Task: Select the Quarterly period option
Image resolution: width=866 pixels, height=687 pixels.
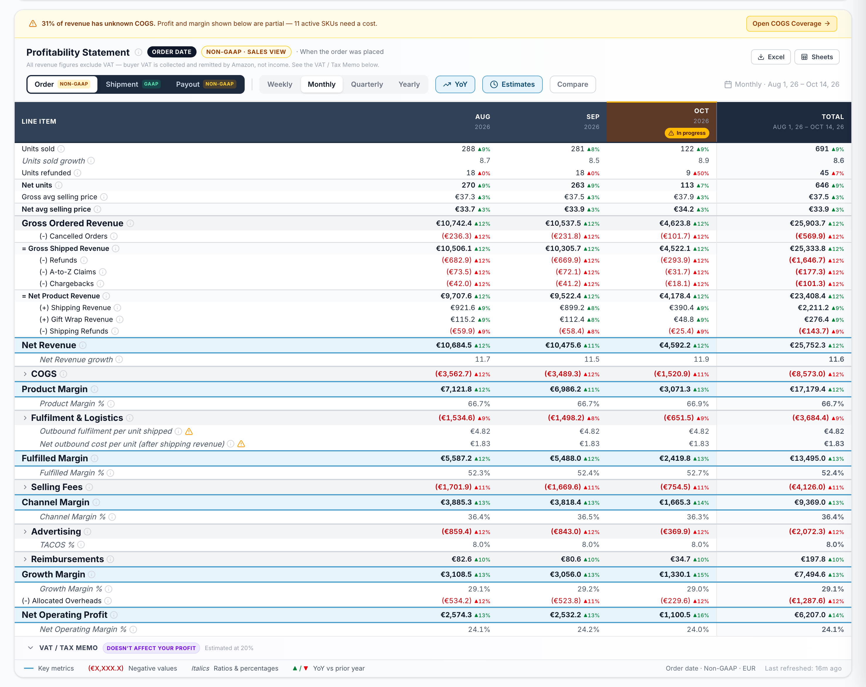Action: pyautogui.click(x=367, y=84)
